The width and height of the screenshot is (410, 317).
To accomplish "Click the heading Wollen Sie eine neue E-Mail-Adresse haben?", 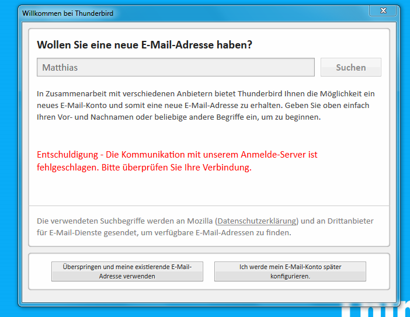I will click(144, 45).
